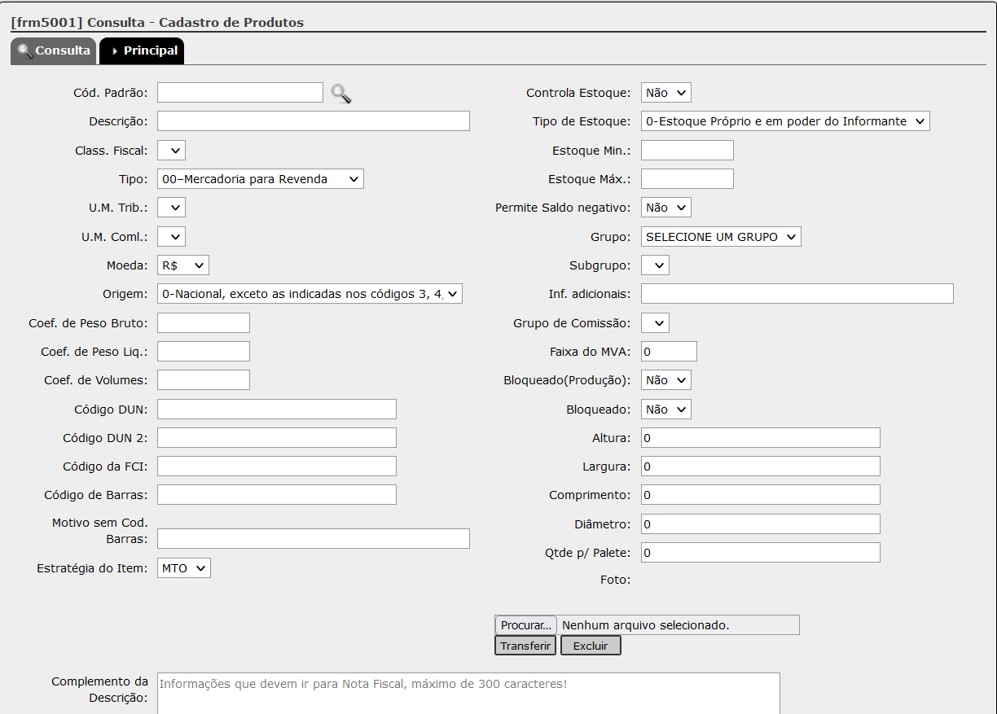Focus the Código da FCI field
Image resolution: width=997 pixels, height=714 pixels.
[277, 467]
